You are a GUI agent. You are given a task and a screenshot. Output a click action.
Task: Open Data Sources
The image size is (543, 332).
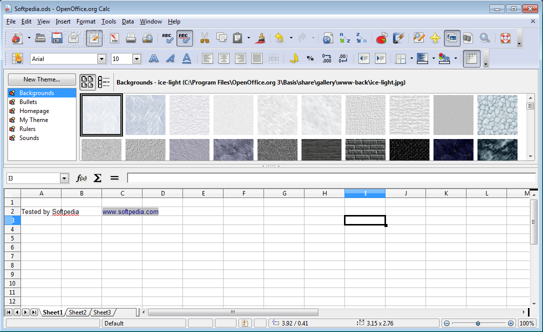tap(468, 37)
